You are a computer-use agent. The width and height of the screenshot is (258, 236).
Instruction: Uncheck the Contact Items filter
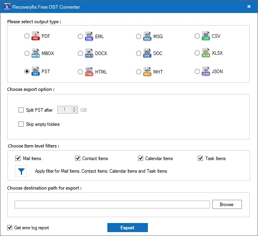coord(77,159)
